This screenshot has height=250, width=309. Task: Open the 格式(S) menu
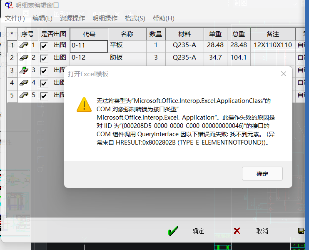135,18
